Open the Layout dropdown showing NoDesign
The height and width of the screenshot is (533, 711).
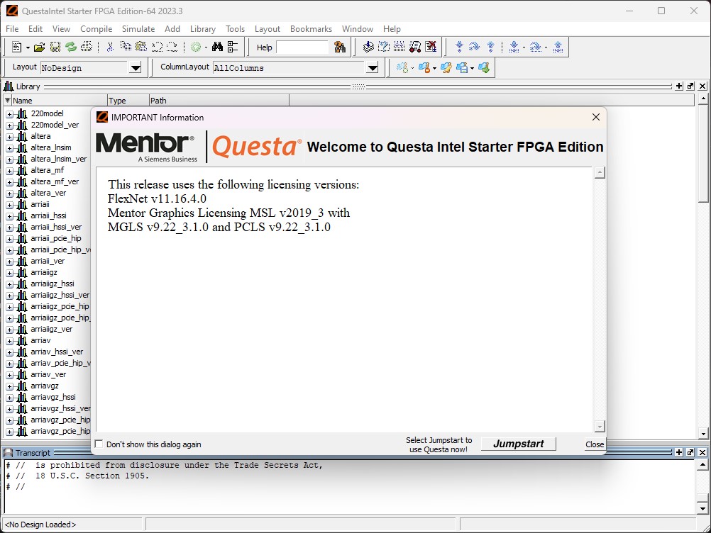(x=136, y=68)
